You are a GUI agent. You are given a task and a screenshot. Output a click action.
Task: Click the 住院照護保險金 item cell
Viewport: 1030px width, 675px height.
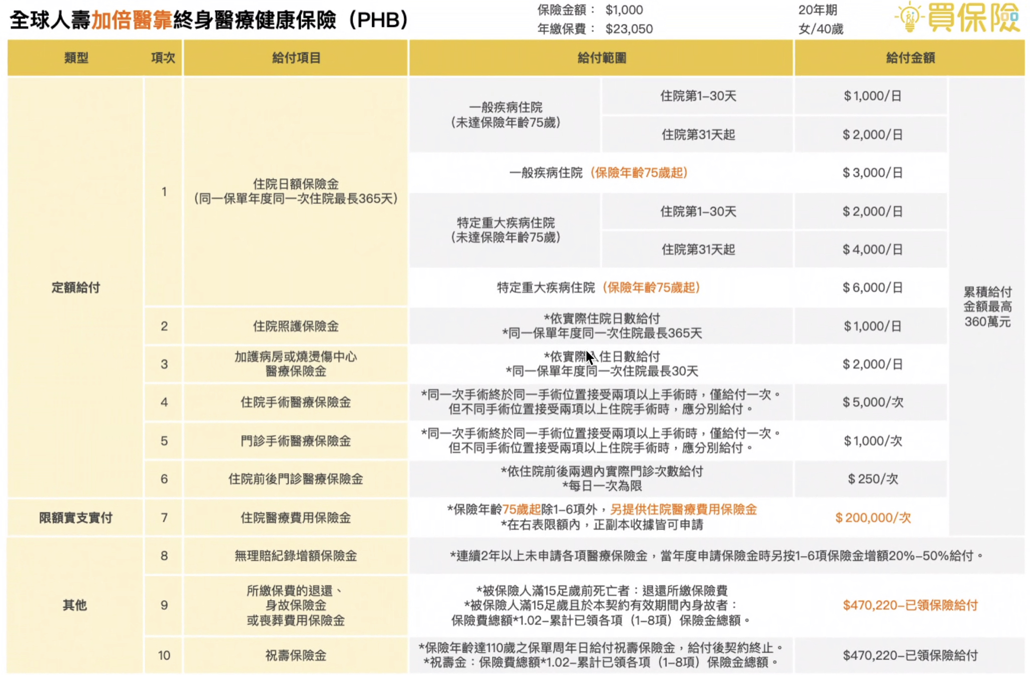pyautogui.click(x=296, y=326)
